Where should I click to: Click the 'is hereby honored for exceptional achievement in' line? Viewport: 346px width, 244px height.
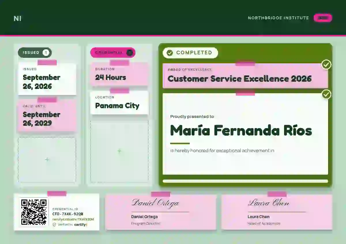[222, 150]
